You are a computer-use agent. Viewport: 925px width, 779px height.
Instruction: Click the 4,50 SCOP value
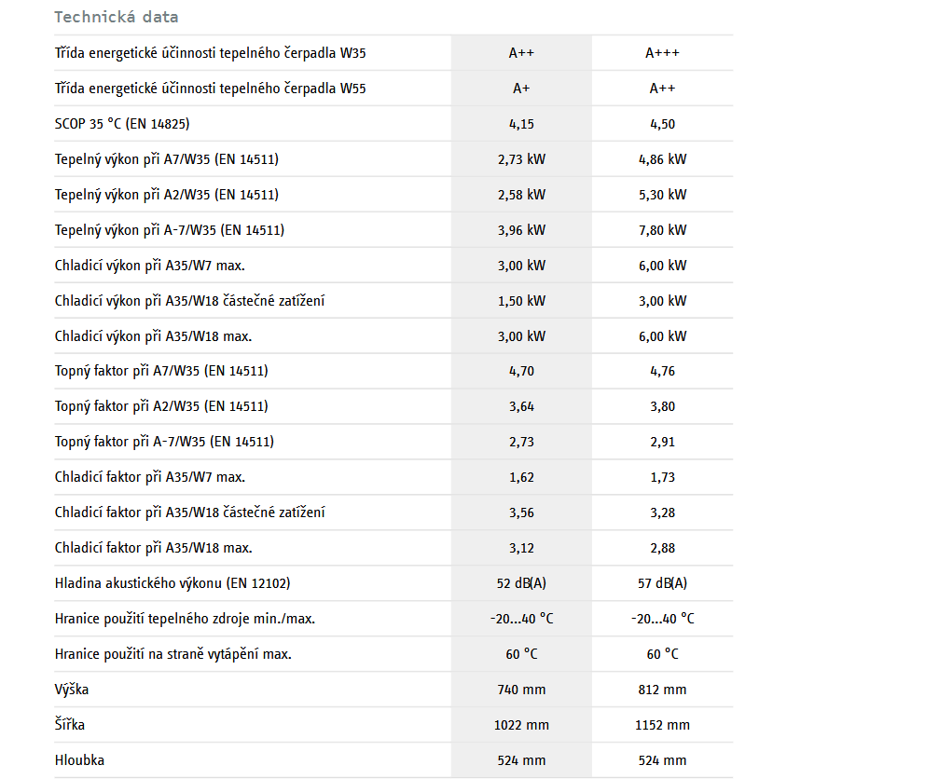point(662,124)
